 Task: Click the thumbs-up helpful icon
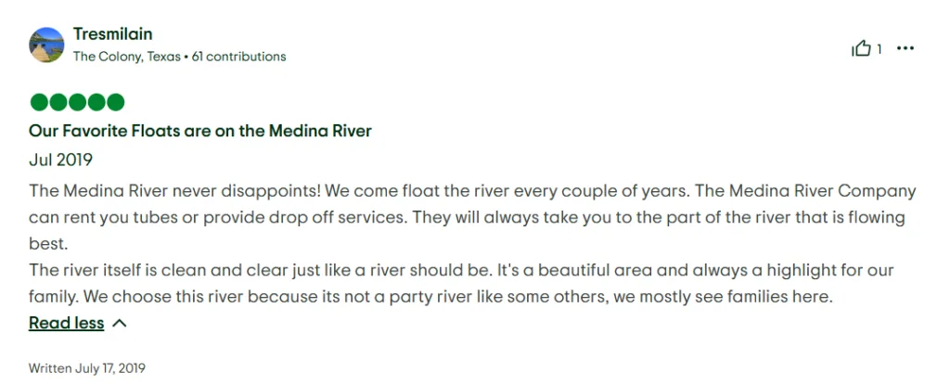tap(861, 48)
